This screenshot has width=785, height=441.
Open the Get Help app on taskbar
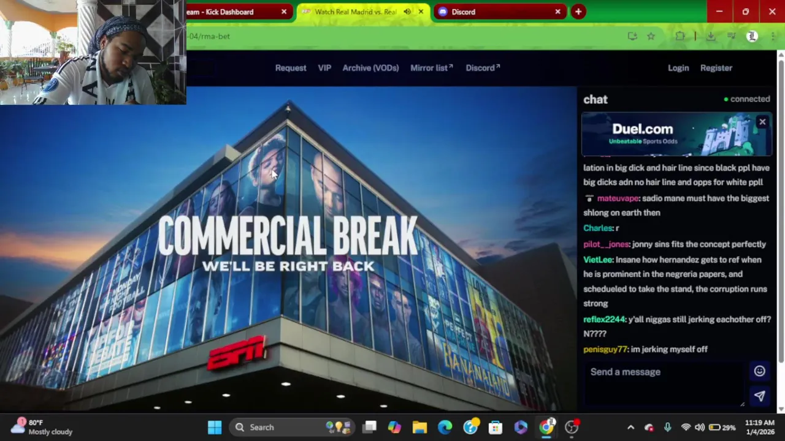coord(470,427)
